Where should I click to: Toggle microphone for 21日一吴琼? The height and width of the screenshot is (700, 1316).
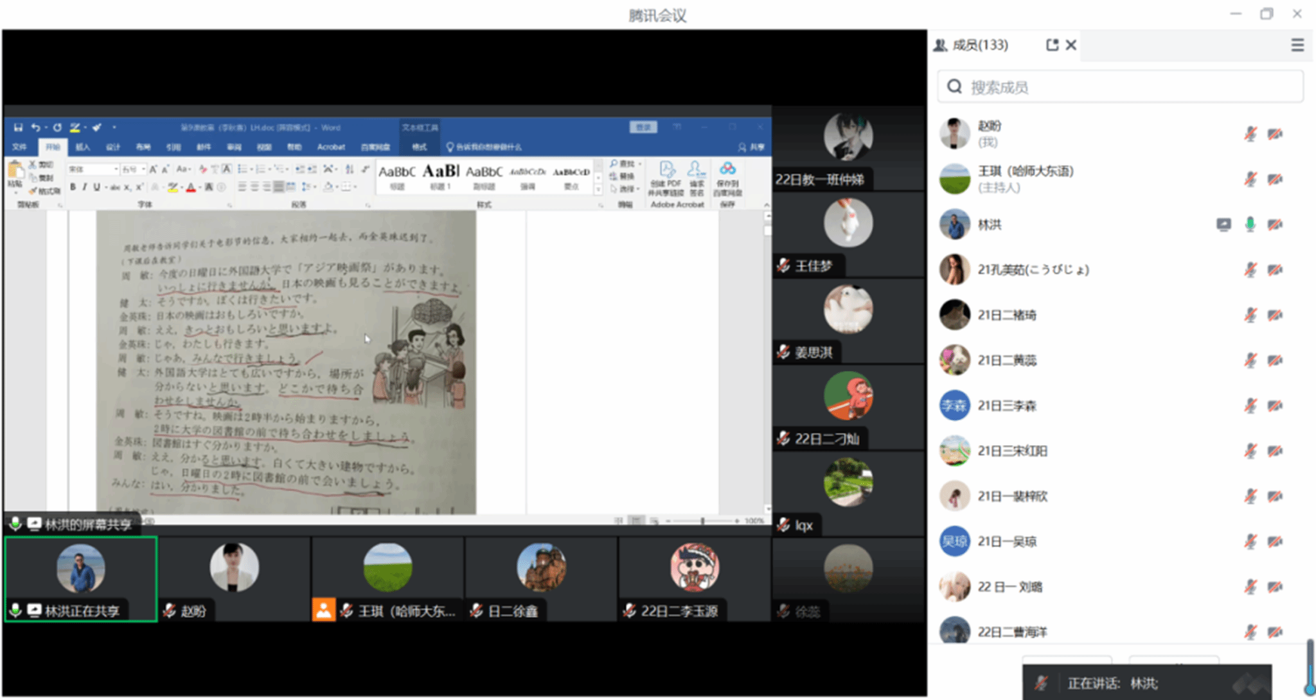[x=1250, y=541]
